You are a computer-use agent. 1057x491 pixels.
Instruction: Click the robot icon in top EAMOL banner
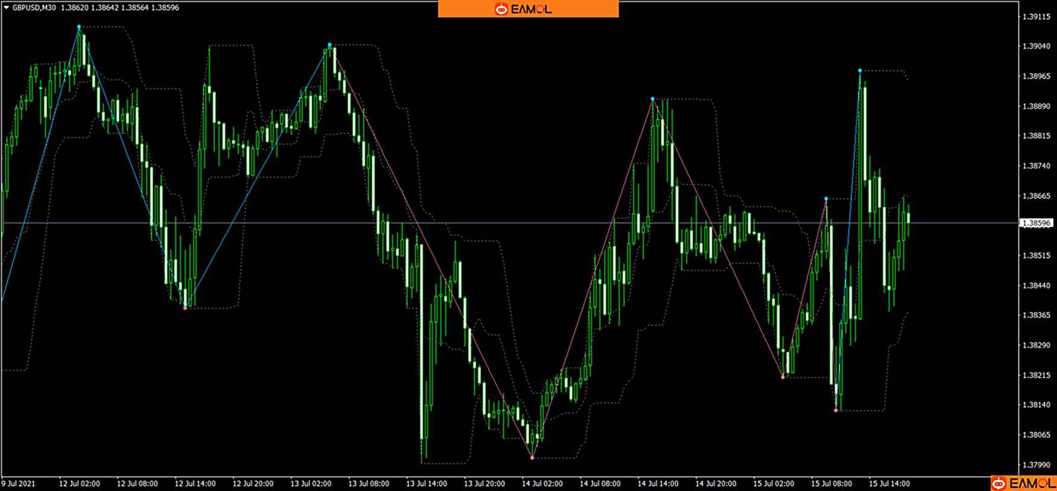[501, 9]
